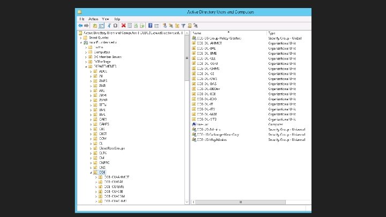Viewport: 386px width, 217px height.
Task: Click the group icon beside COE-US-Admins
Action: (194, 130)
